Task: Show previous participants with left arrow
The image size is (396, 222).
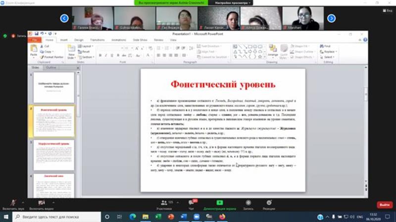Action: 64,18
